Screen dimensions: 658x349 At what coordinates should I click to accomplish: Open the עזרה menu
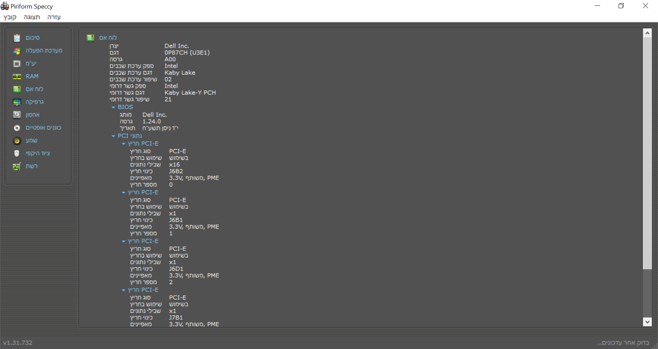[x=54, y=17]
